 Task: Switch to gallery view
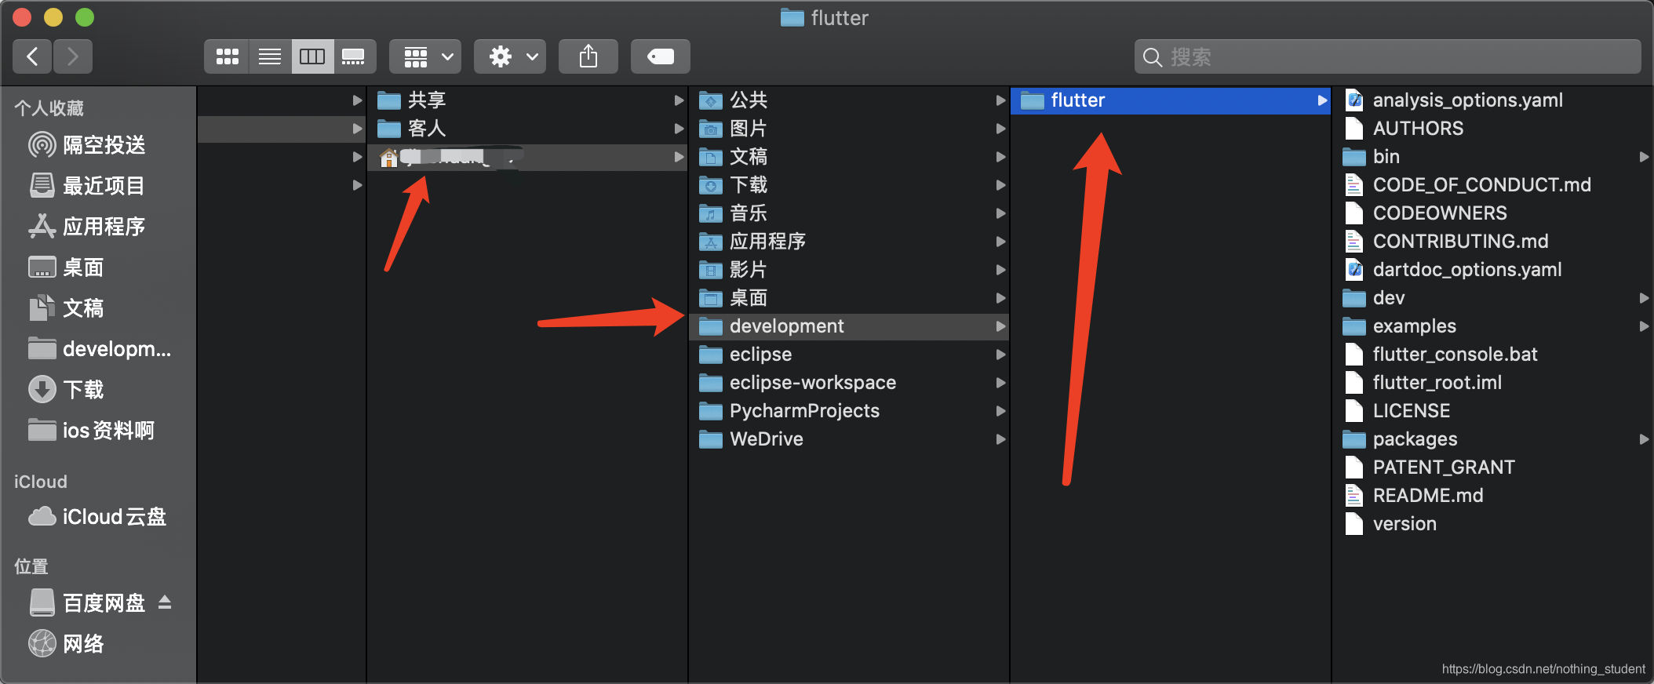[355, 56]
